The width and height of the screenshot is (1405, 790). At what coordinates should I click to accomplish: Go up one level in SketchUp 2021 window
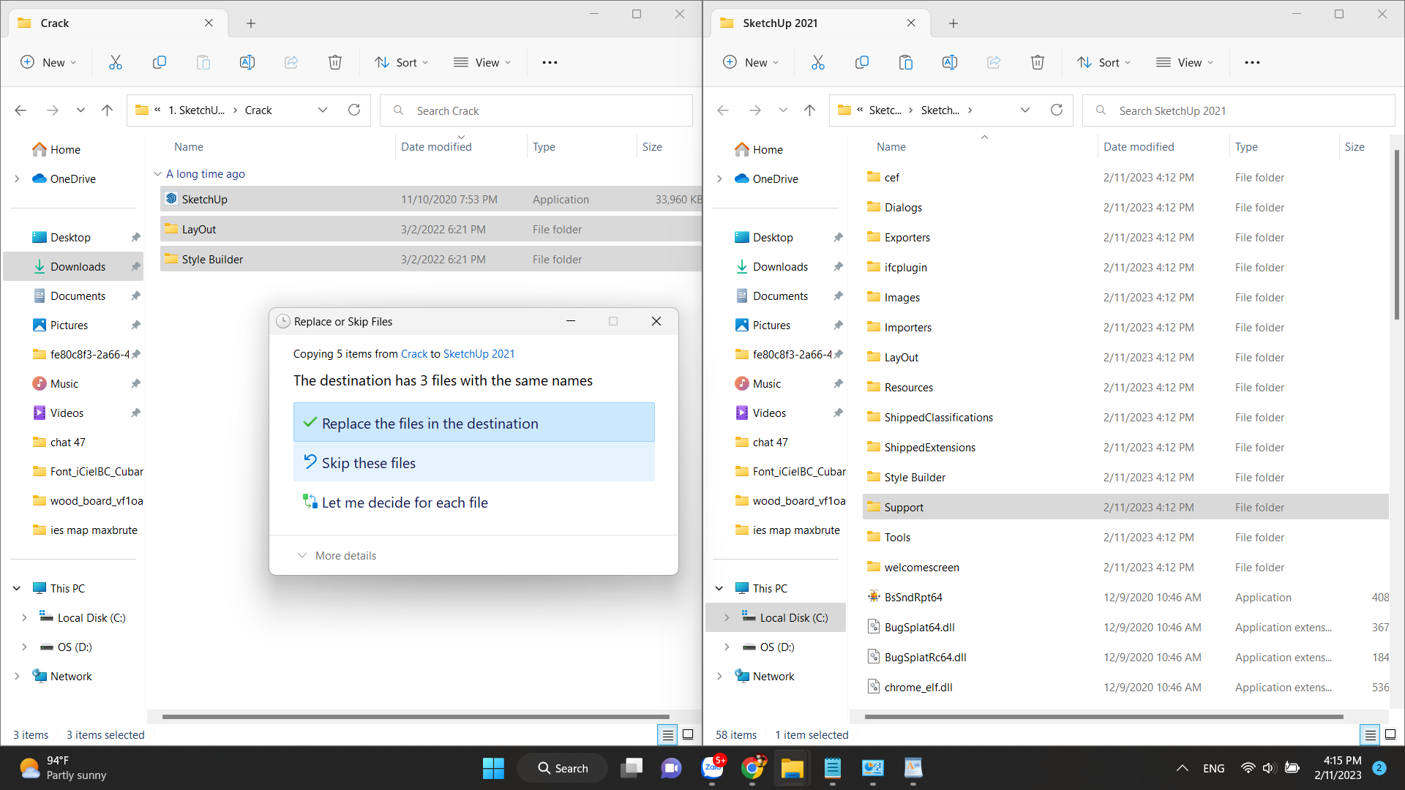pos(809,110)
